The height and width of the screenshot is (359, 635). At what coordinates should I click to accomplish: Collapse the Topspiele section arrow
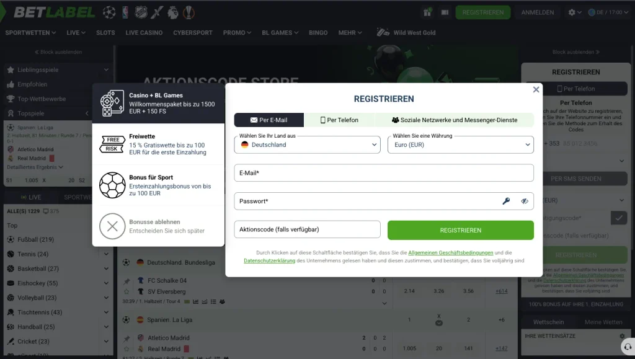tap(87, 113)
